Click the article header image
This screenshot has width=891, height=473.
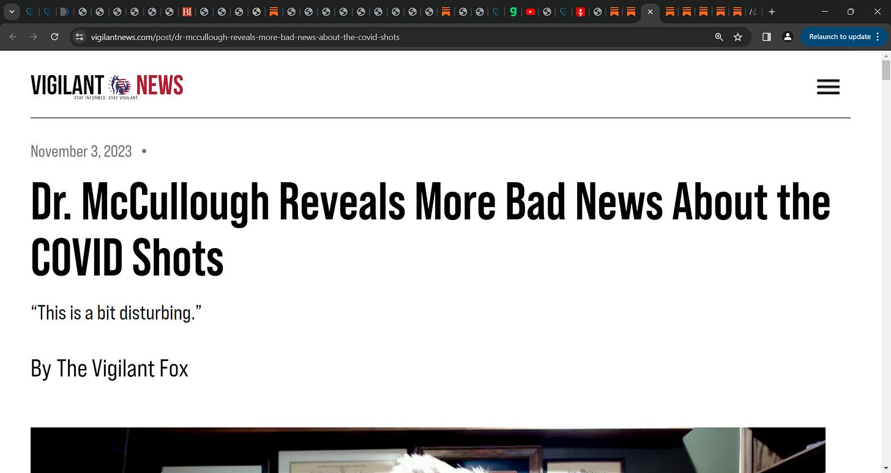point(428,450)
